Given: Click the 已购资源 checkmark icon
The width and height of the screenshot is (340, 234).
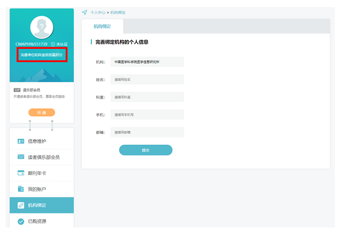Looking at the screenshot, I should tap(21, 221).
